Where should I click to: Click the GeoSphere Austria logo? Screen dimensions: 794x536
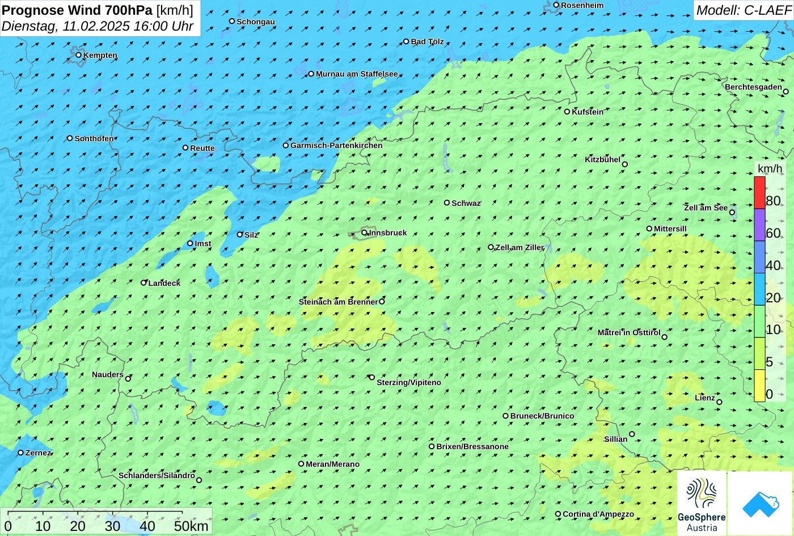(x=702, y=504)
